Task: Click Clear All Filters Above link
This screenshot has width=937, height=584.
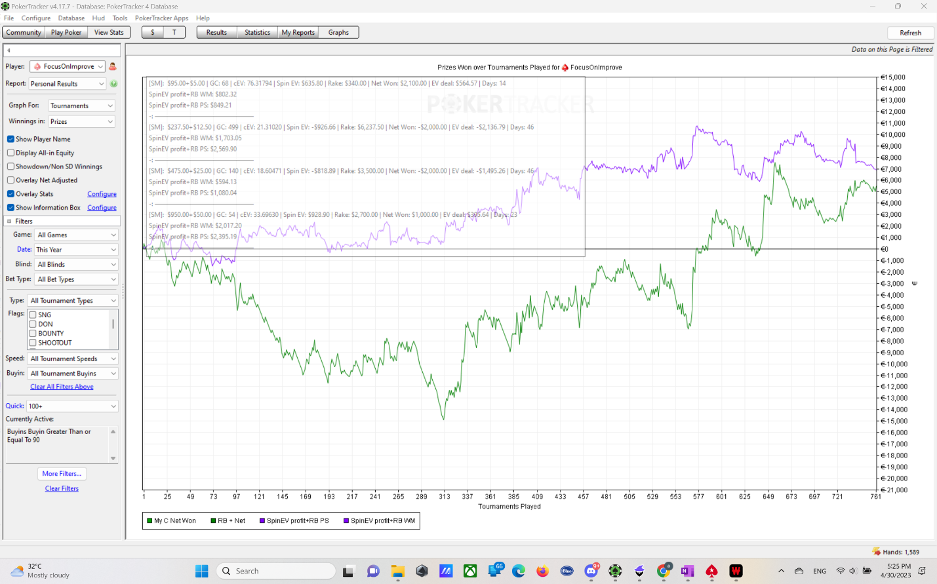Action: click(62, 387)
